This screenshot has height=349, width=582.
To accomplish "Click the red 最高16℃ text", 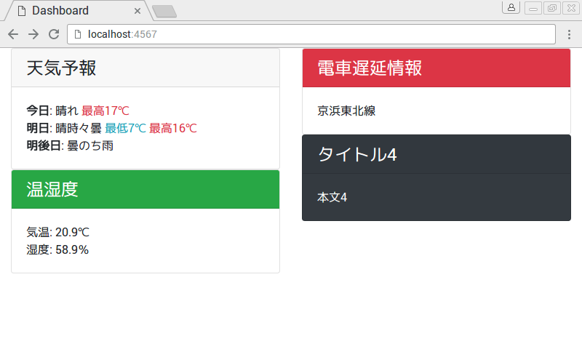I will (x=173, y=128).
